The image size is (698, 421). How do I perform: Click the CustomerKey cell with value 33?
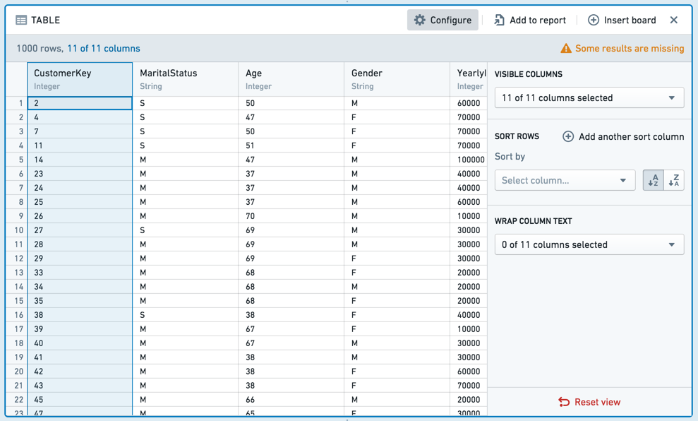80,273
